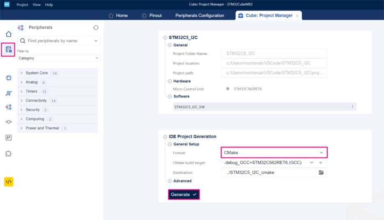This screenshot has width=384, height=220.
Task: Browse destination folder icon
Action: pyautogui.click(x=321, y=172)
